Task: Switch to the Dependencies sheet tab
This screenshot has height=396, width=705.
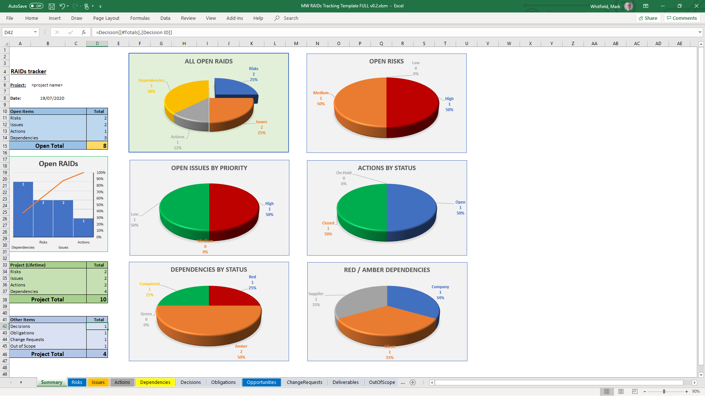Action: point(155,382)
